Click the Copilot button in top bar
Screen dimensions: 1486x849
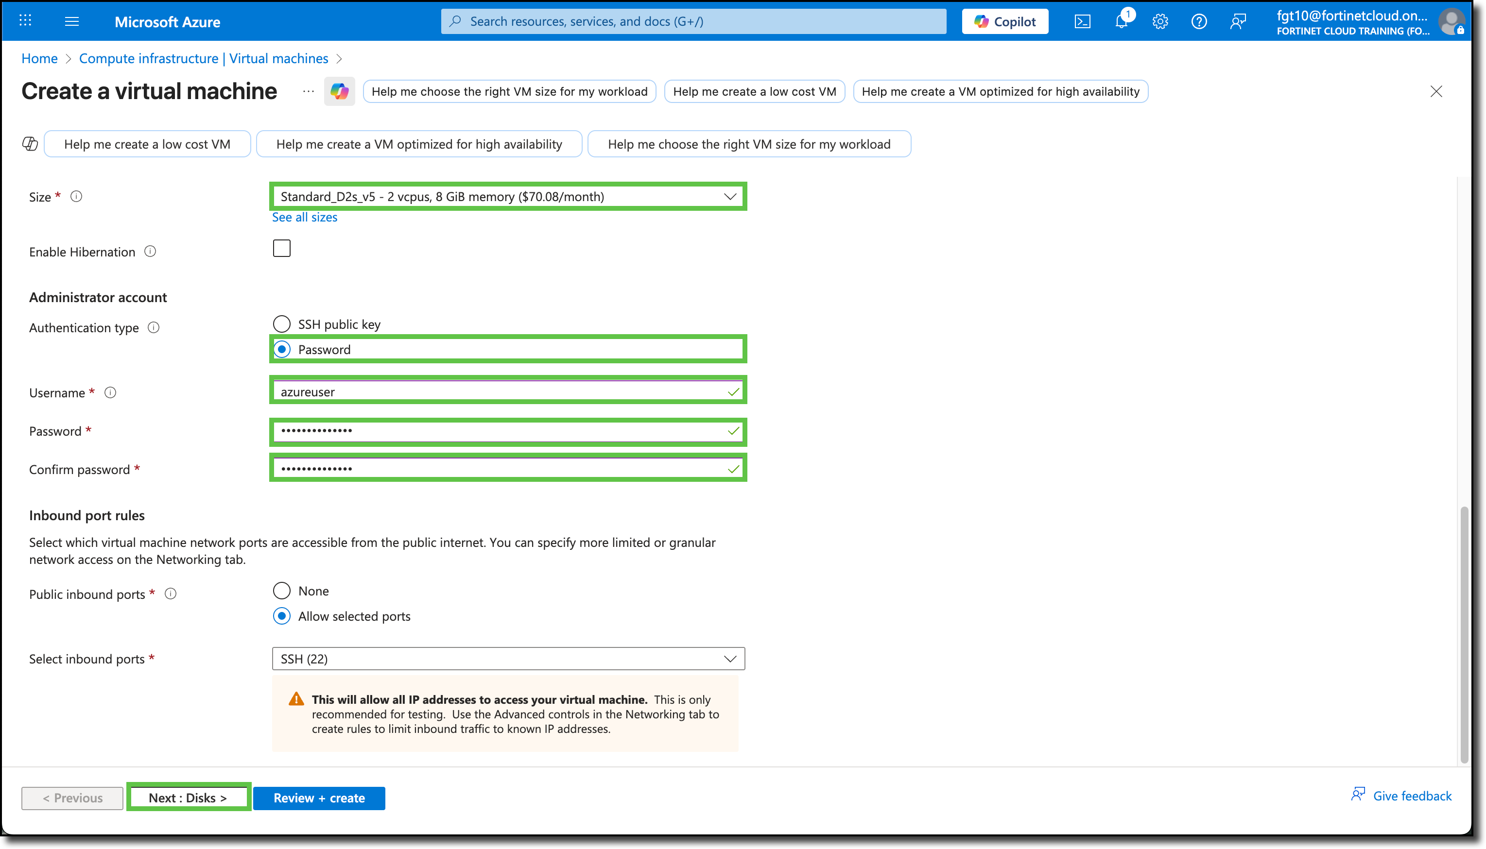point(1005,21)
